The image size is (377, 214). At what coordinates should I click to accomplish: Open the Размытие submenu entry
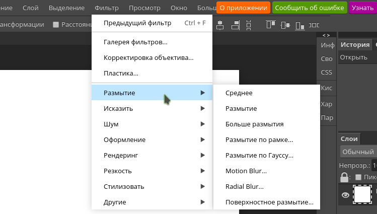pos(152,93)
